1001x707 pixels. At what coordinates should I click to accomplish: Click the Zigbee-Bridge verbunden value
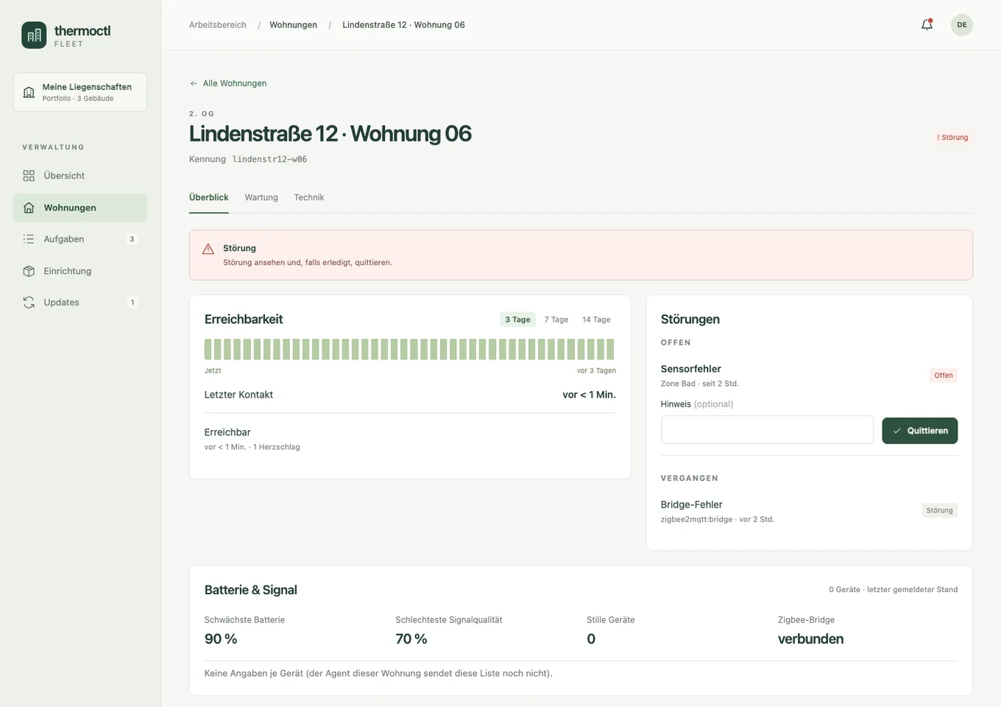810,639
